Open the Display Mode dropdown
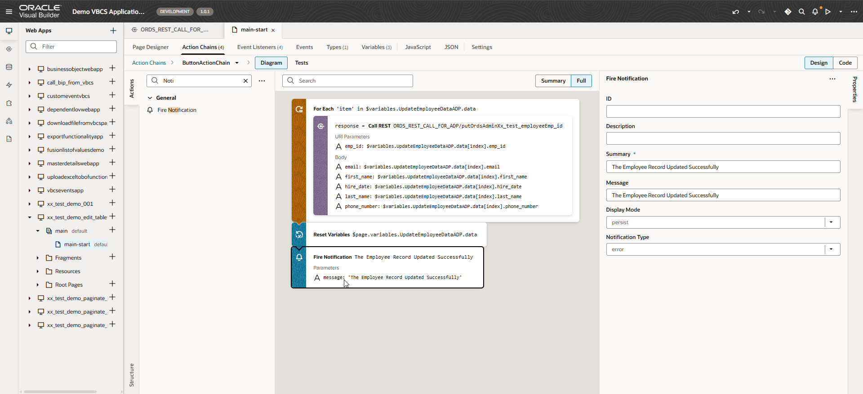863x394 pixels. click(831, 222)
